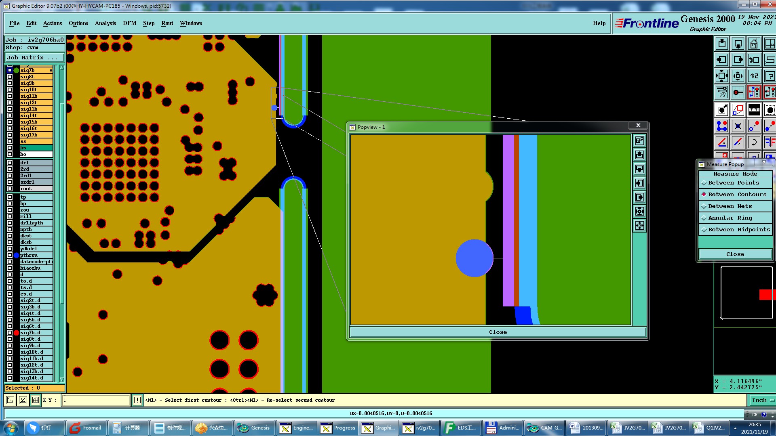Click the XY coordinate input field
Image resolution: width=776 pixels, height=436 pixels.
pyautogui.click(x=96, y=400)
